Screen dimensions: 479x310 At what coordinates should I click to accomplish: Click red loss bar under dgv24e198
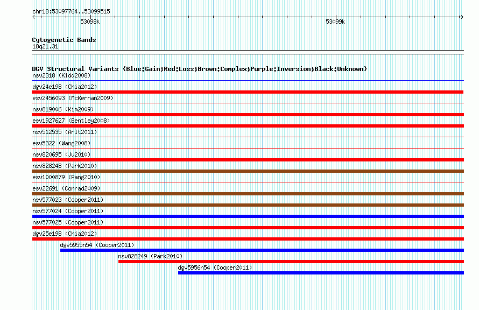tap(248, 92)
